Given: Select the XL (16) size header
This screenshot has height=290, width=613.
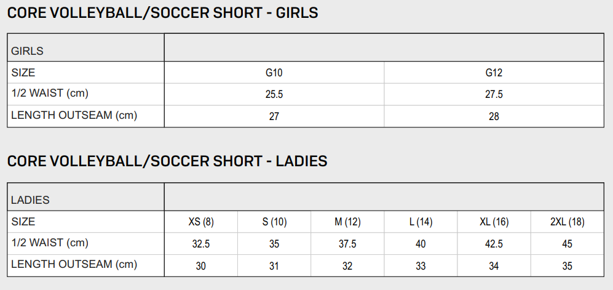Looking at the screenshot, I should (494, 222).
